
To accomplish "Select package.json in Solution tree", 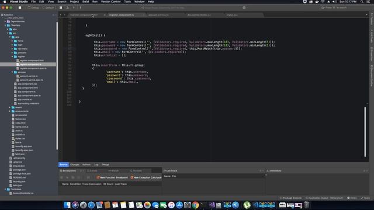I will 19,170.
